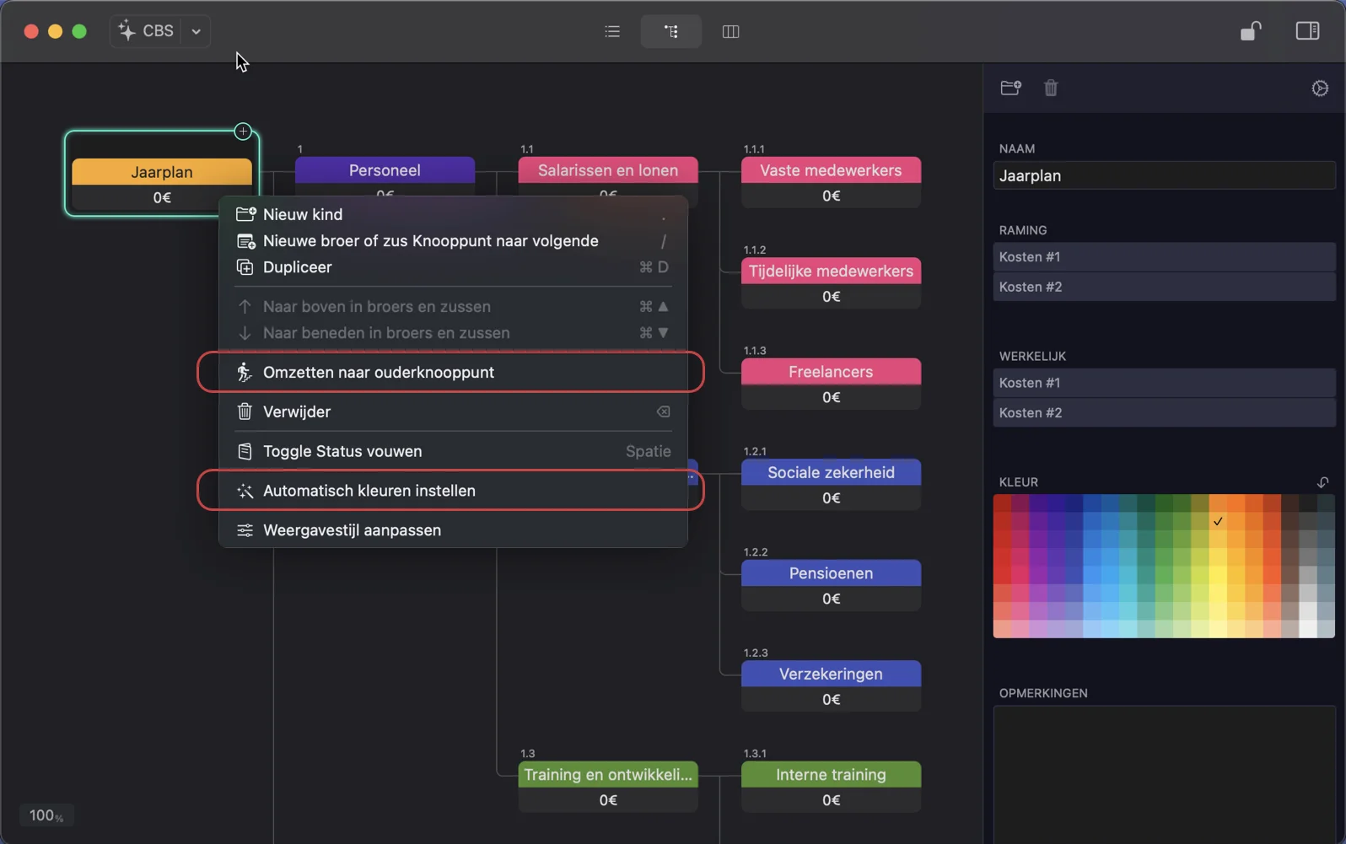Open the CBS dropdown chevron
The height and width of the screenshot is (844, 1346).
pyautogui.click(x=196, y=31)
